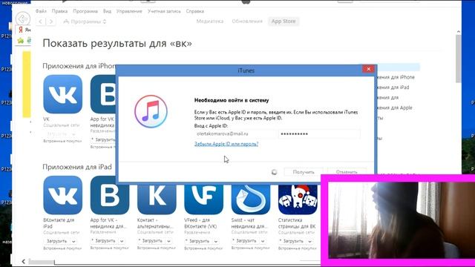
Task: Expand Загрузить dropdown arrow for ВКонтакте для iPad
Action: coord(73,241)
